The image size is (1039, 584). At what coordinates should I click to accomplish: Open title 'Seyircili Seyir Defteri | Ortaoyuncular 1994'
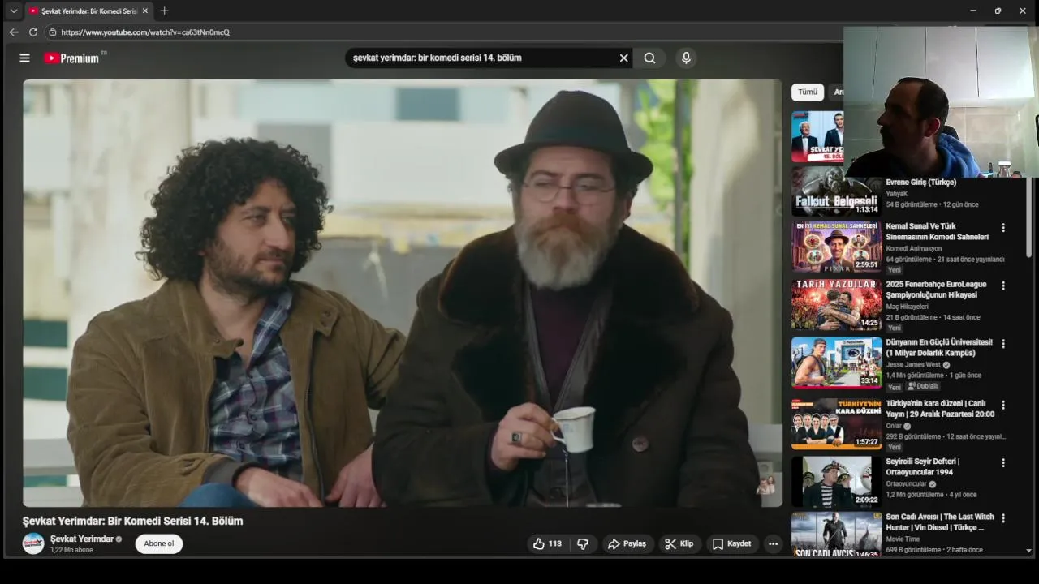point(923,466)
